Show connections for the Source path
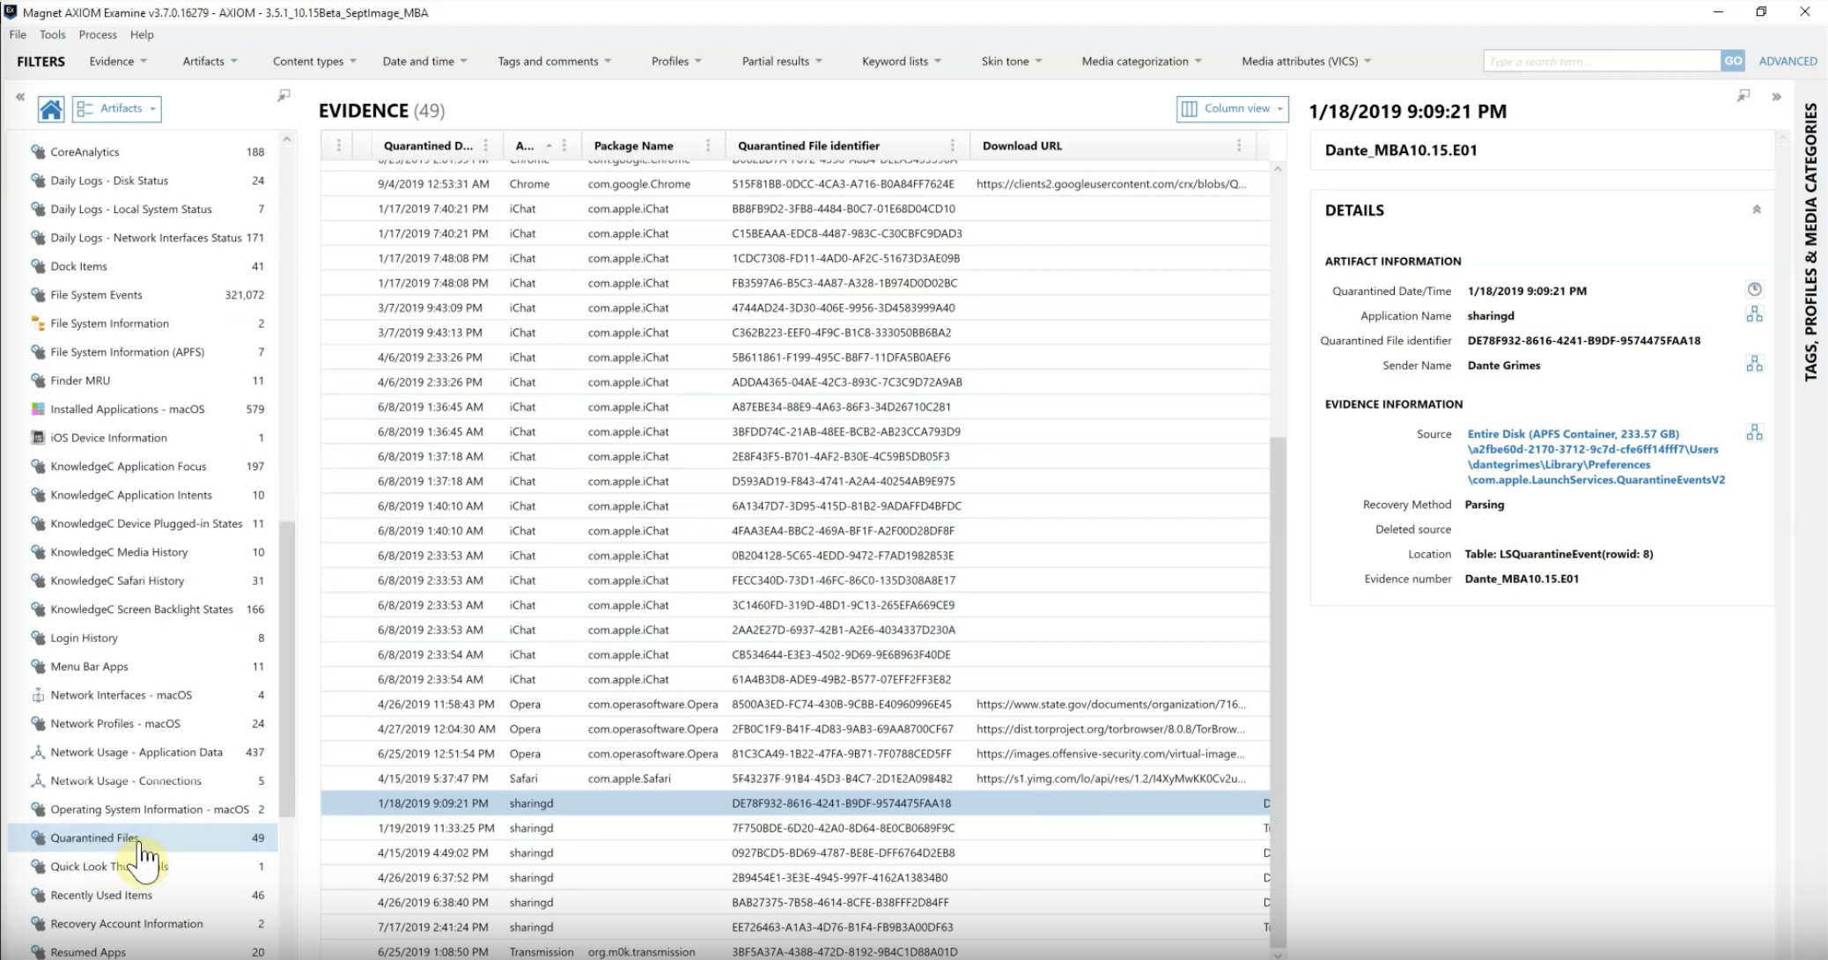The height and width of the screenshot is (960, 1828). (x=1754, y=432)
